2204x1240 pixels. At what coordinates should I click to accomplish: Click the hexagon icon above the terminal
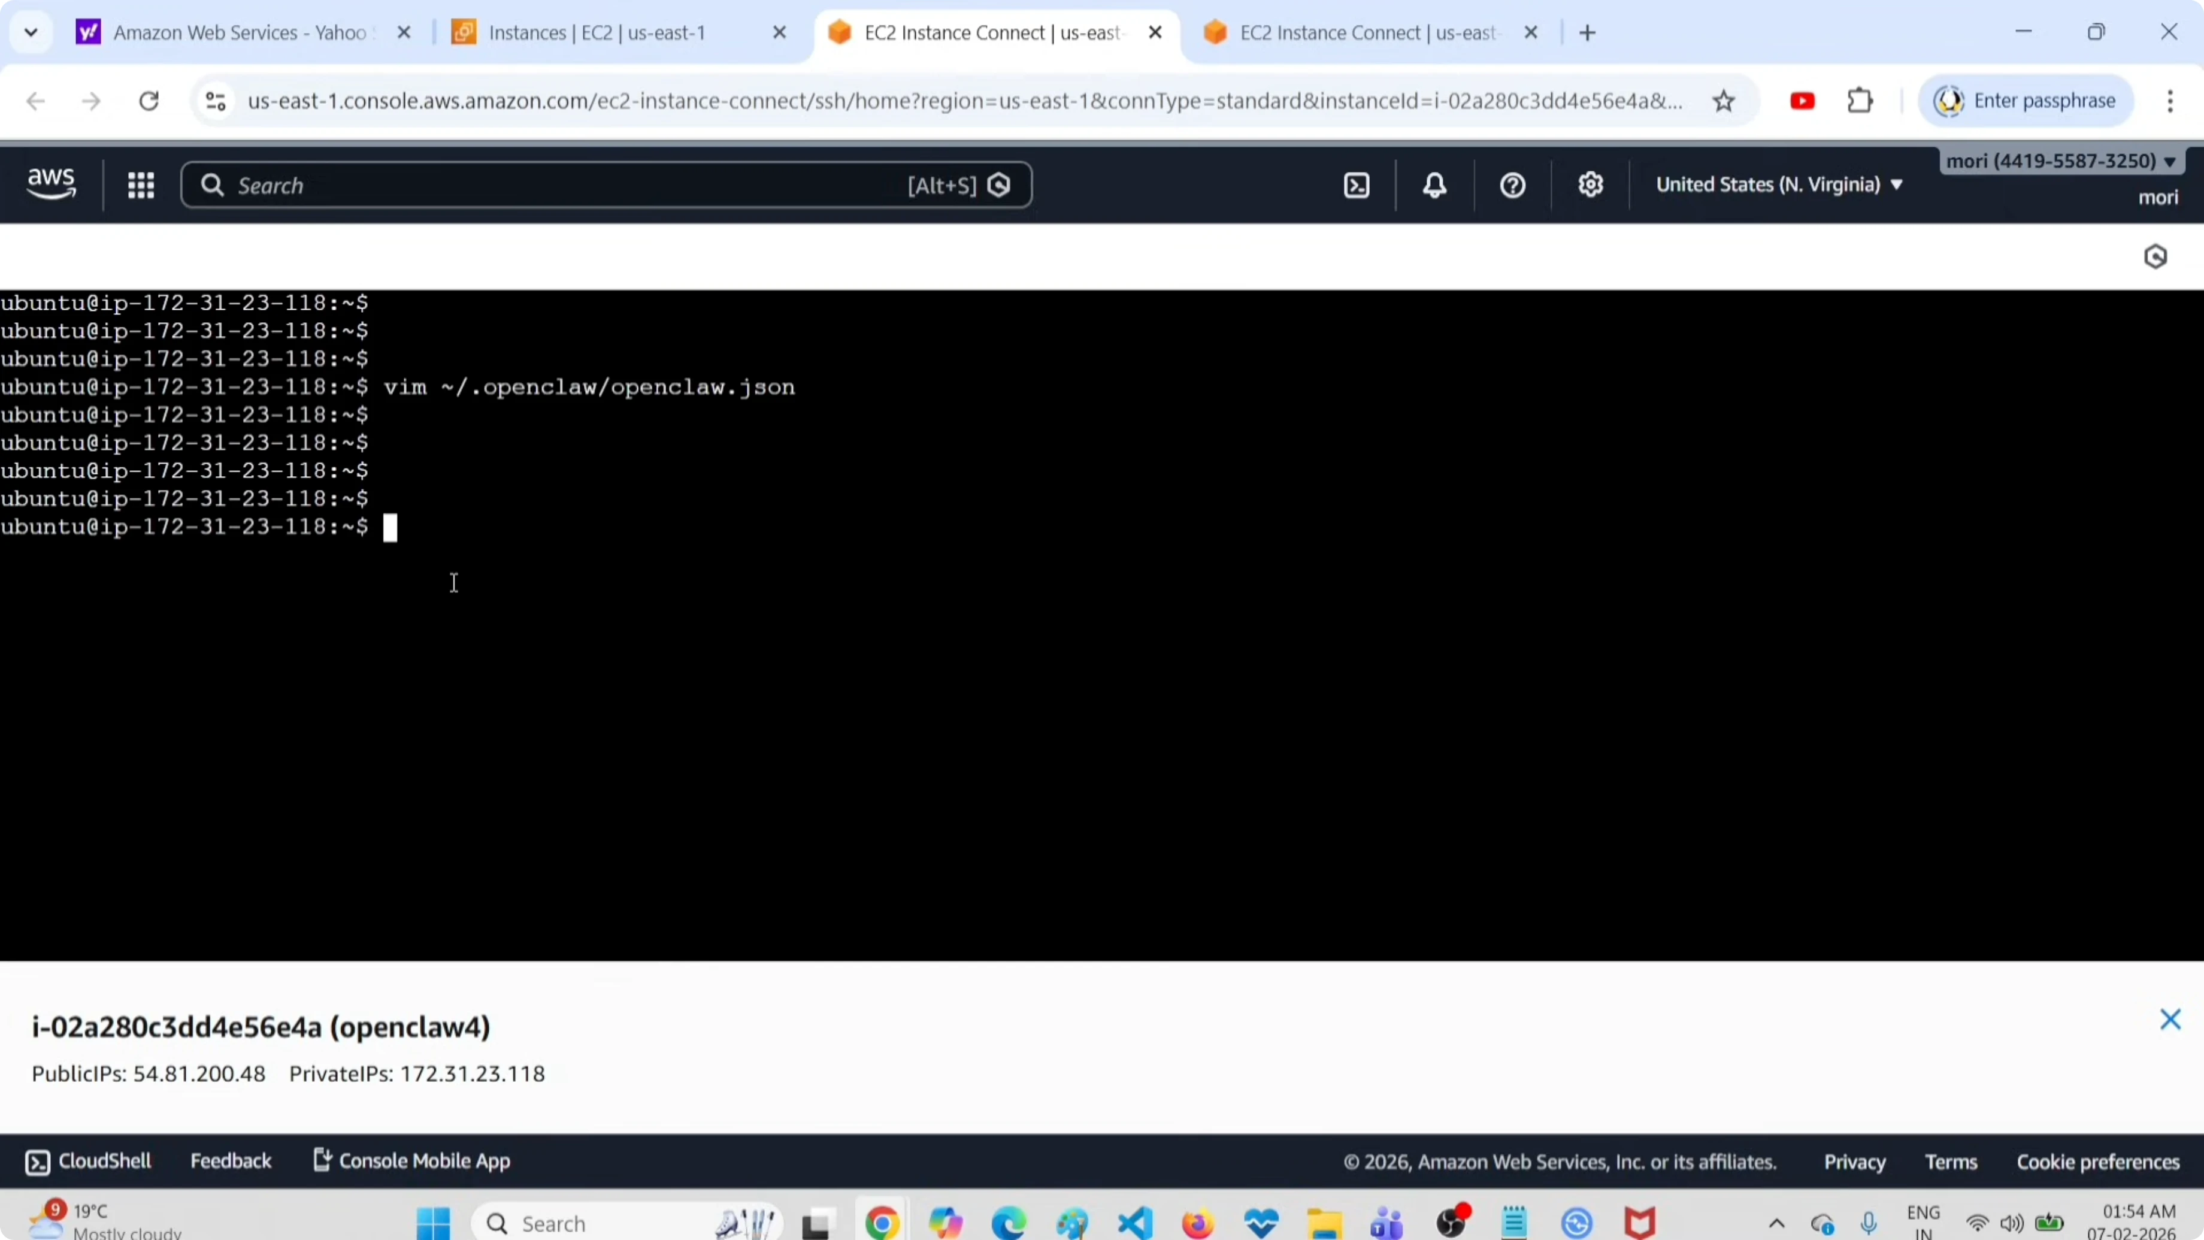point(2155,257)
